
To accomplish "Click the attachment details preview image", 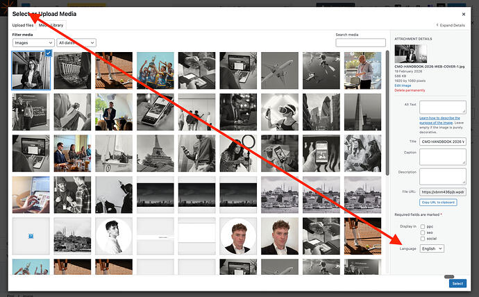I will coord(410,53).
